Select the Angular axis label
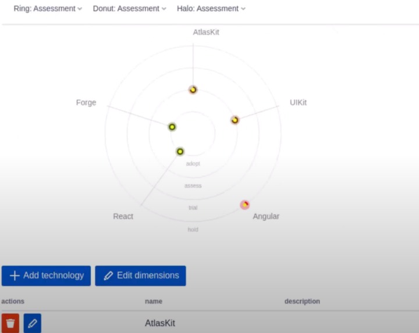This screenshot has height=333, width=419. pos(266,216)
